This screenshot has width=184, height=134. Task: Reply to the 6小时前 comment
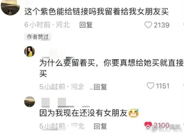(86, 25)
